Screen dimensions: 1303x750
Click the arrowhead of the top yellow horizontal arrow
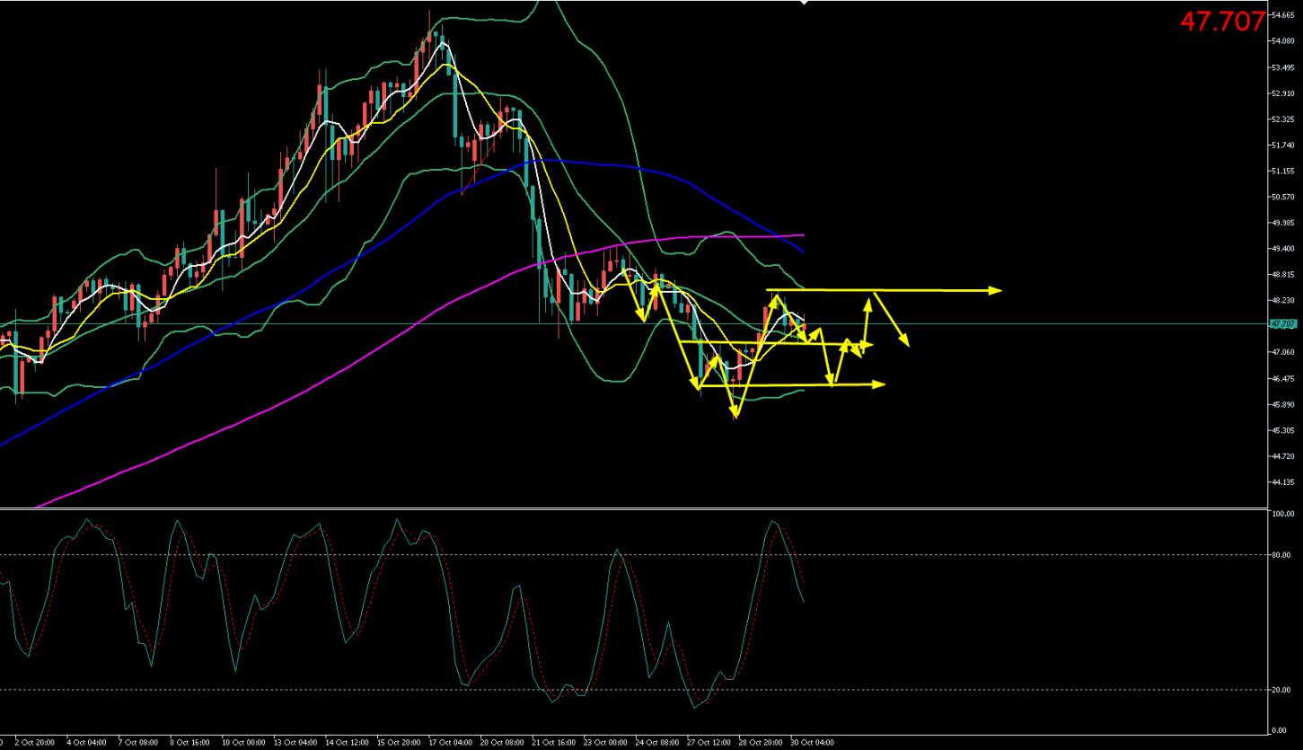tap(996, 290)
